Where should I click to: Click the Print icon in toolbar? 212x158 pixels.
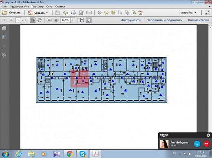(73, 13)
